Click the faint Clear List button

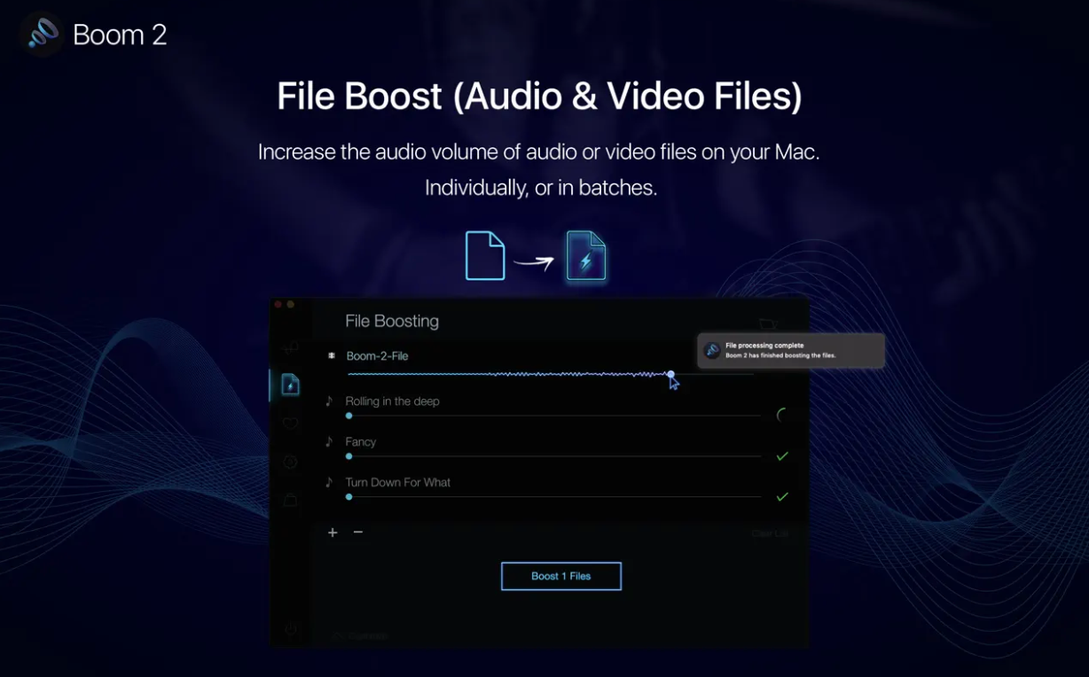[769, 533]
